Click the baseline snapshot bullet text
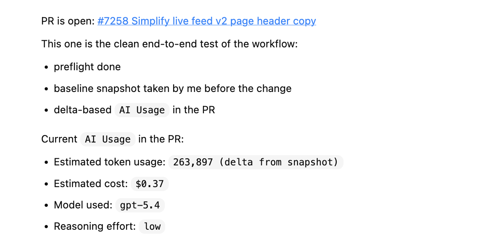 (173, 88)
